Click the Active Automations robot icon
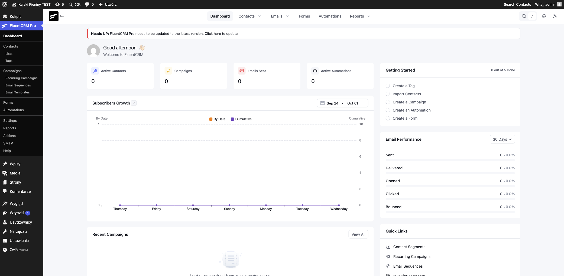Image resolution: width=564 pixels, height=276 pixels. click(315, 71)
